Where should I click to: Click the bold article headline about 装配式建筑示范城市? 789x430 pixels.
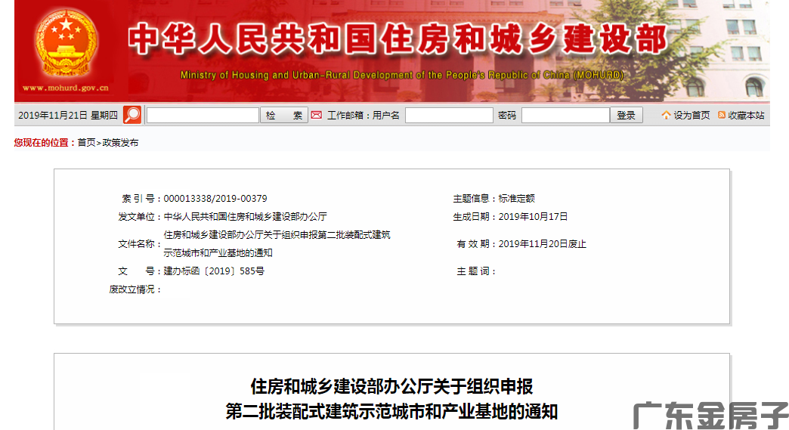point(391,399)
